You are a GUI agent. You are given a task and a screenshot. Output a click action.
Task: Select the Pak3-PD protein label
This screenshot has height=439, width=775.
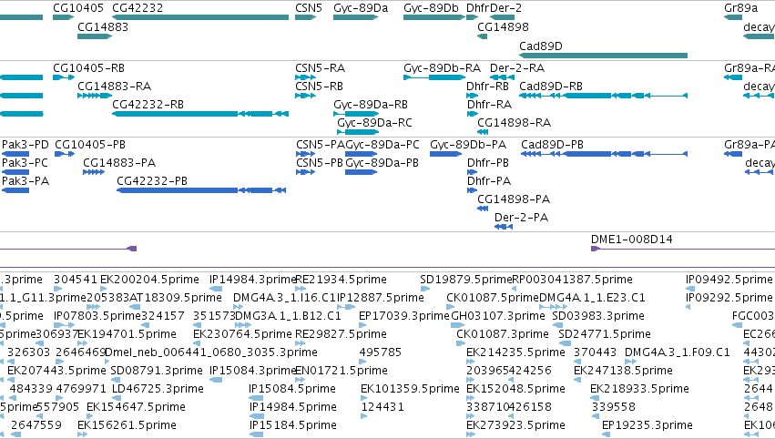point(25,144)
